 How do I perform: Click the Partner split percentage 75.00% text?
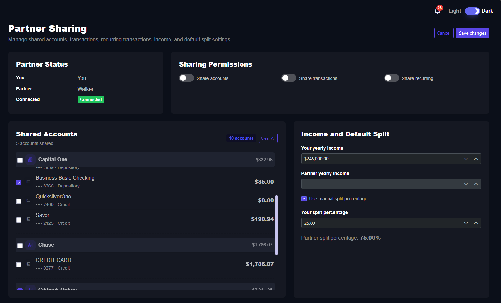(x=341, y=238)
